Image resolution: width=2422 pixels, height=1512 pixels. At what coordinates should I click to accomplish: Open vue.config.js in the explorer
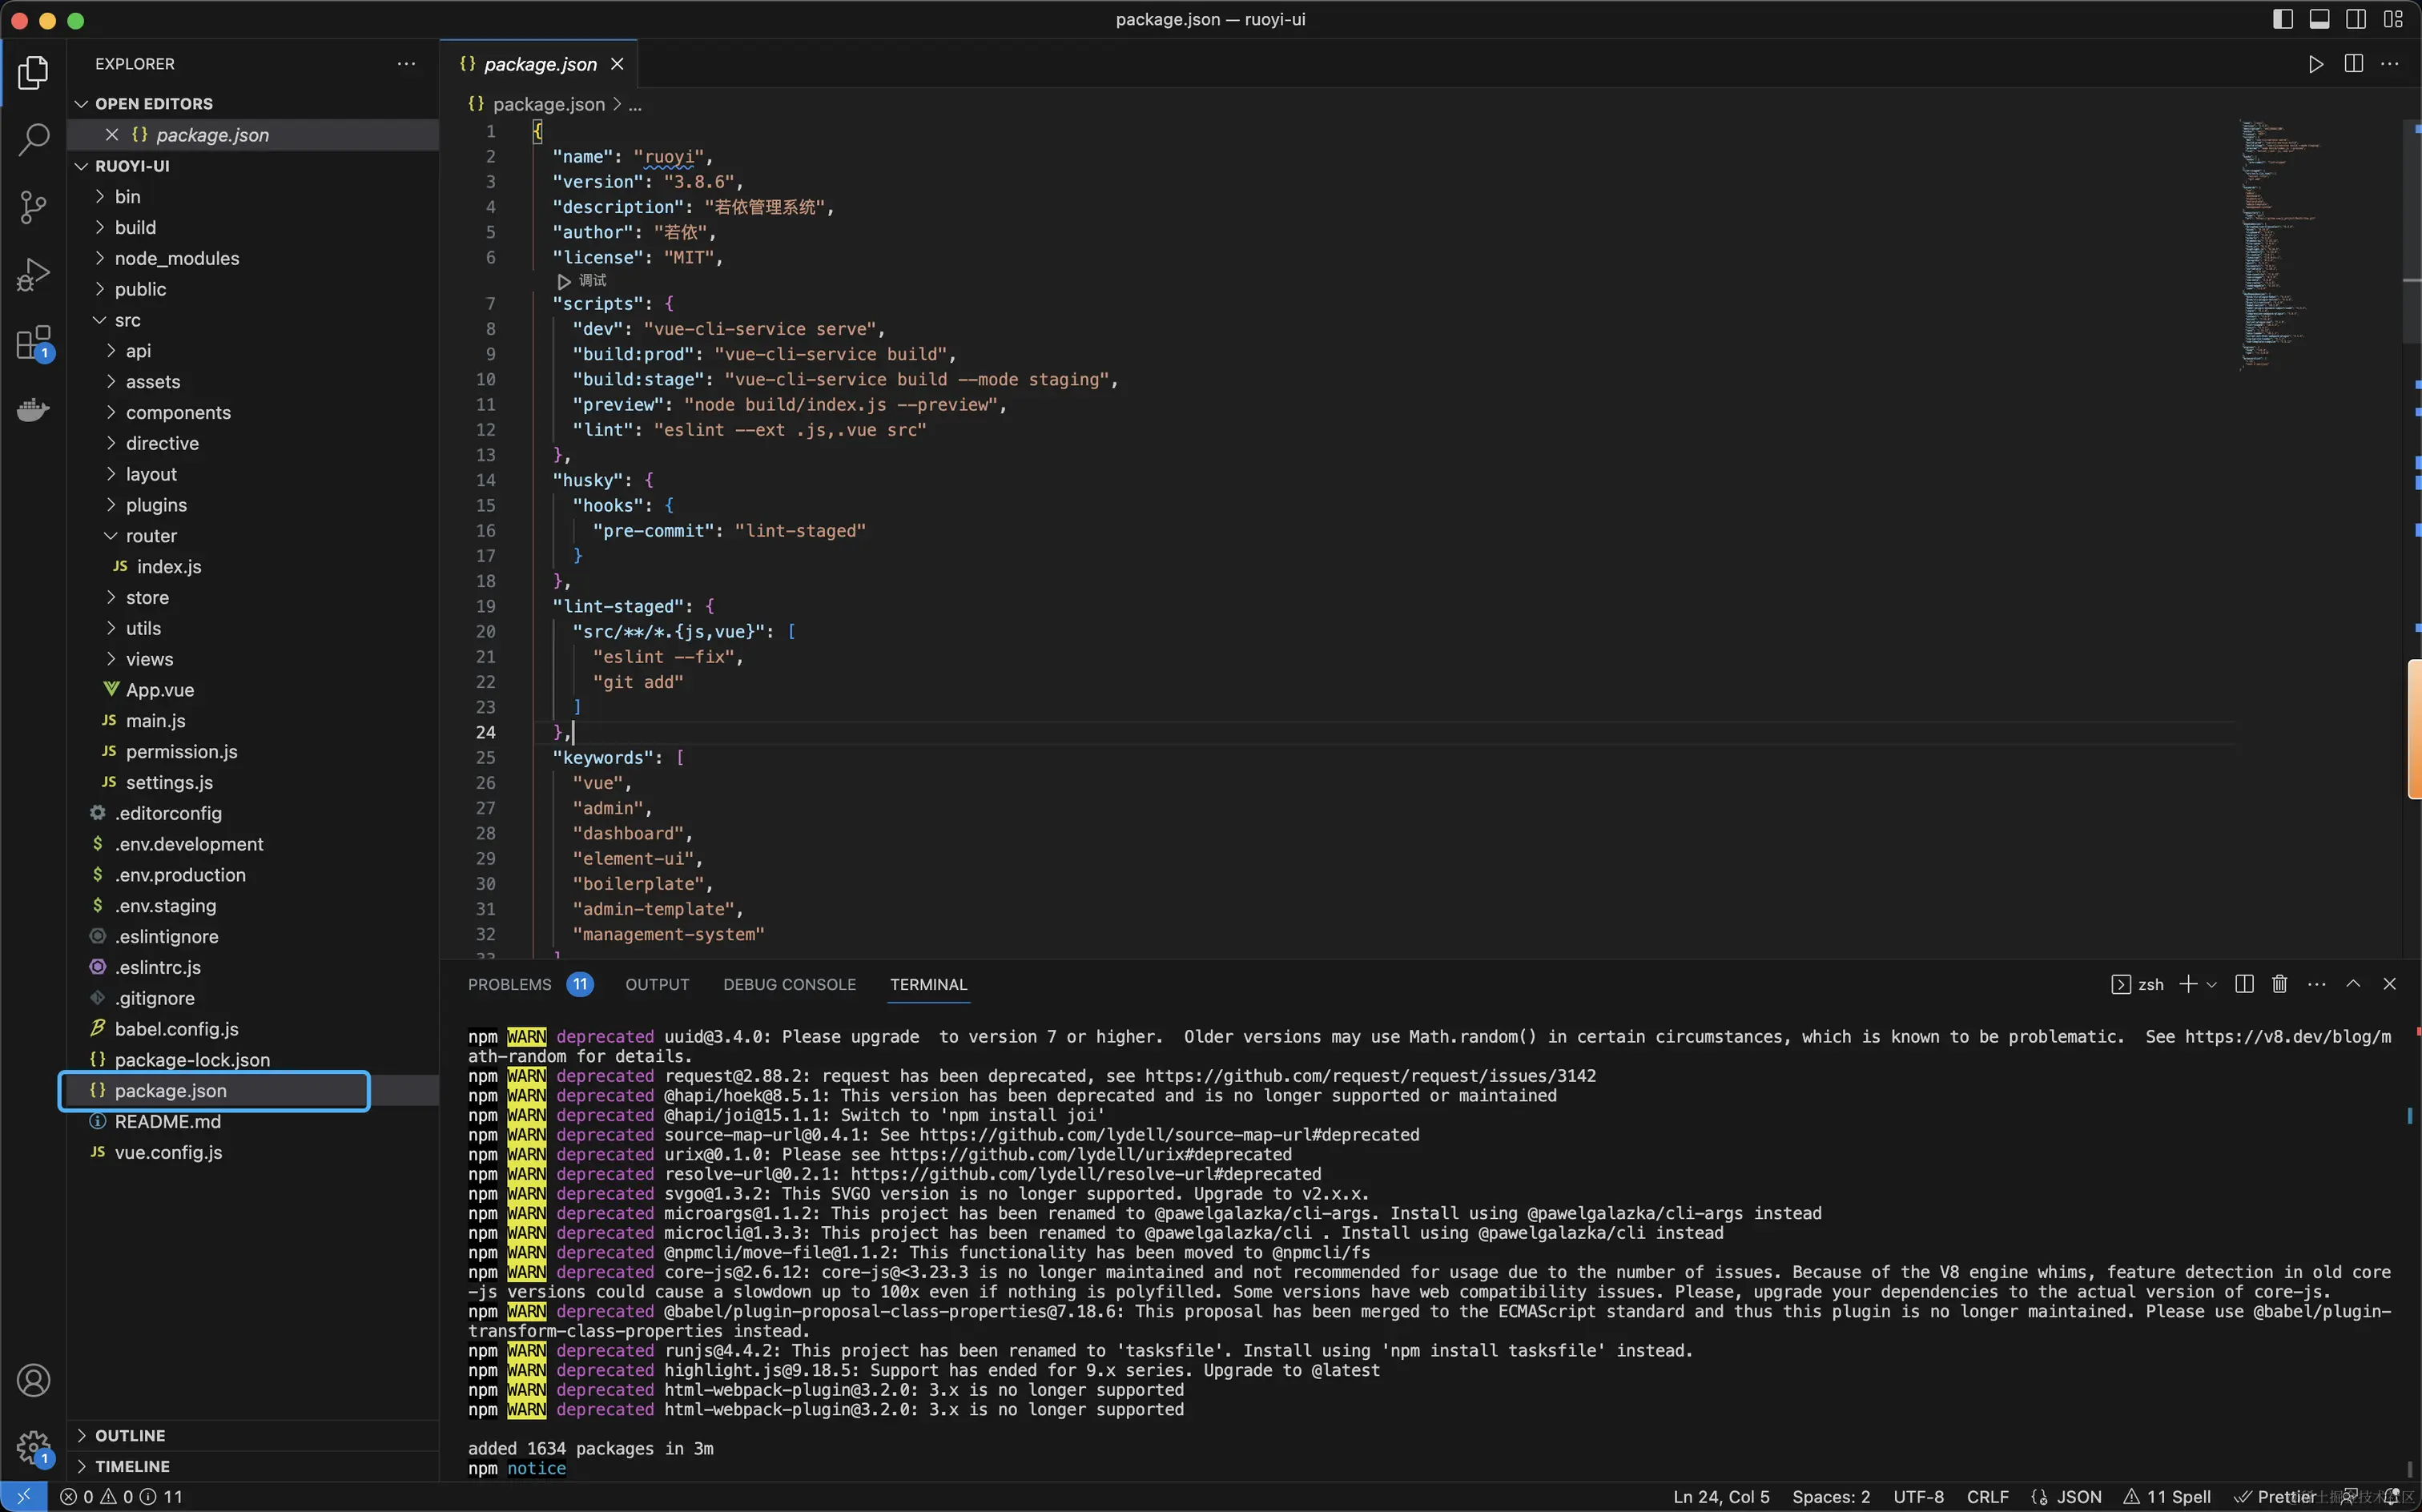[168, 1152]
